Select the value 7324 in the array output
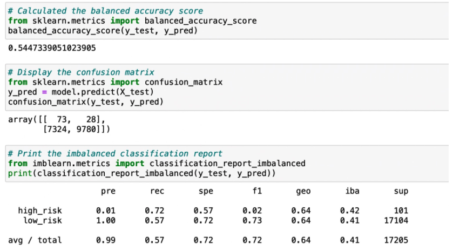 [57, 129]
